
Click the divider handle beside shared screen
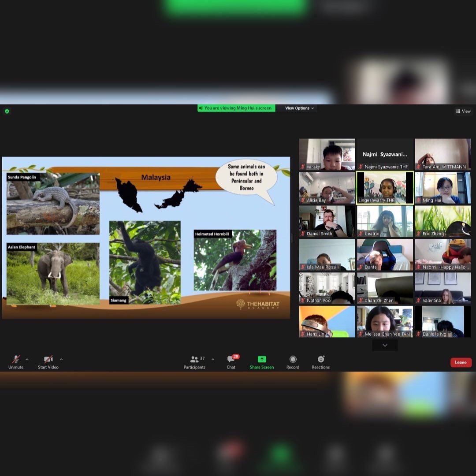292,238
